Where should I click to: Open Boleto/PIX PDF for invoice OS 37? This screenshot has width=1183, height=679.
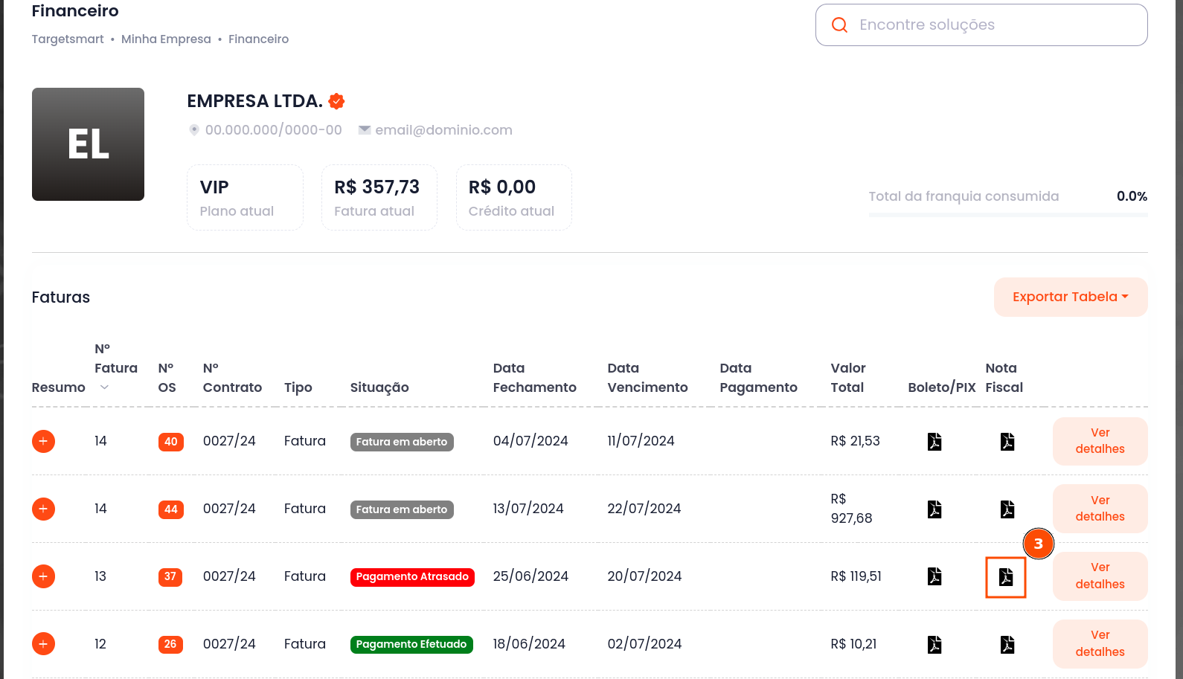click(x=934, y=576)
